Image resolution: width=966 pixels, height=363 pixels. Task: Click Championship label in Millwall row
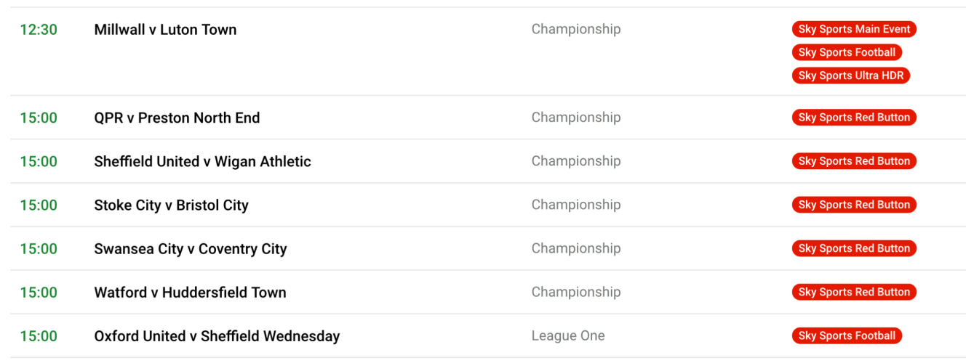click(575, 29)
